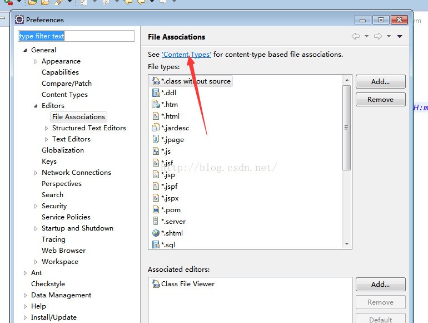
Task: Select Class File Viewer in associated editors
Action: click(x=187, y=284)
